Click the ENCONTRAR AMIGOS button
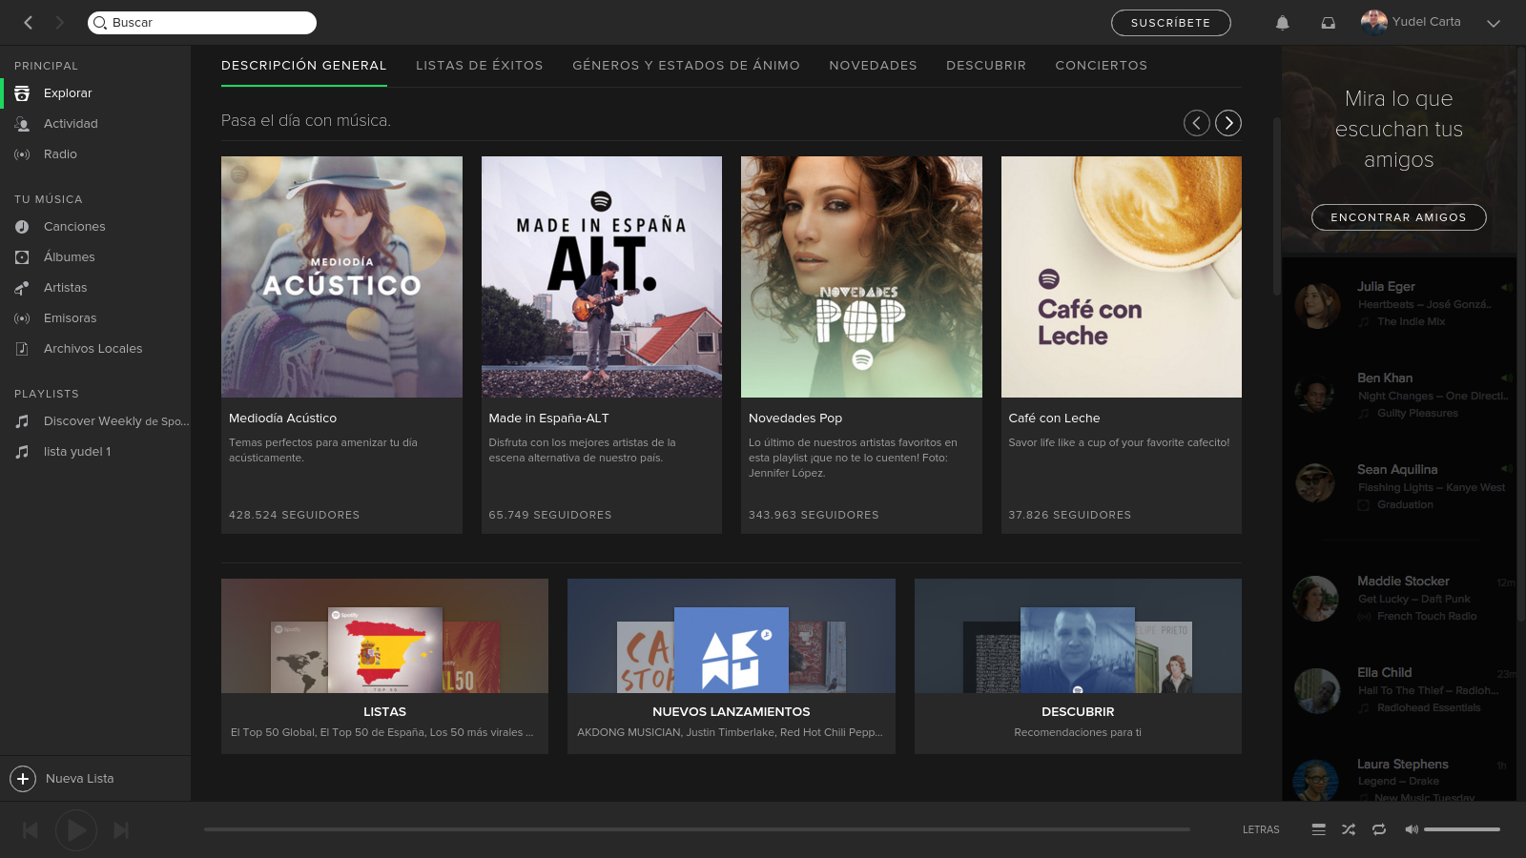The height and width of the screenshot is (858, 1526). pyautogui.click(x=1398, y=217)
